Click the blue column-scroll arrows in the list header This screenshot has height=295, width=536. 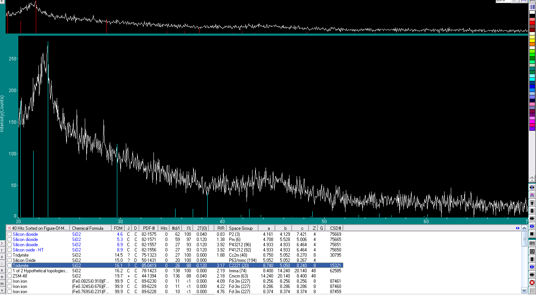coord(518,228)
